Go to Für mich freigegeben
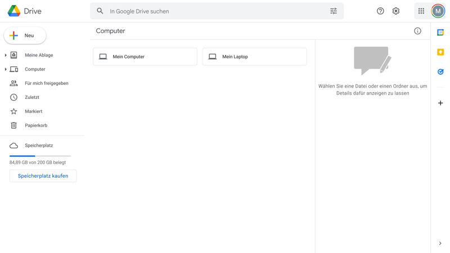The height and width of the screenshot is (253, 450). click(46, 83)
